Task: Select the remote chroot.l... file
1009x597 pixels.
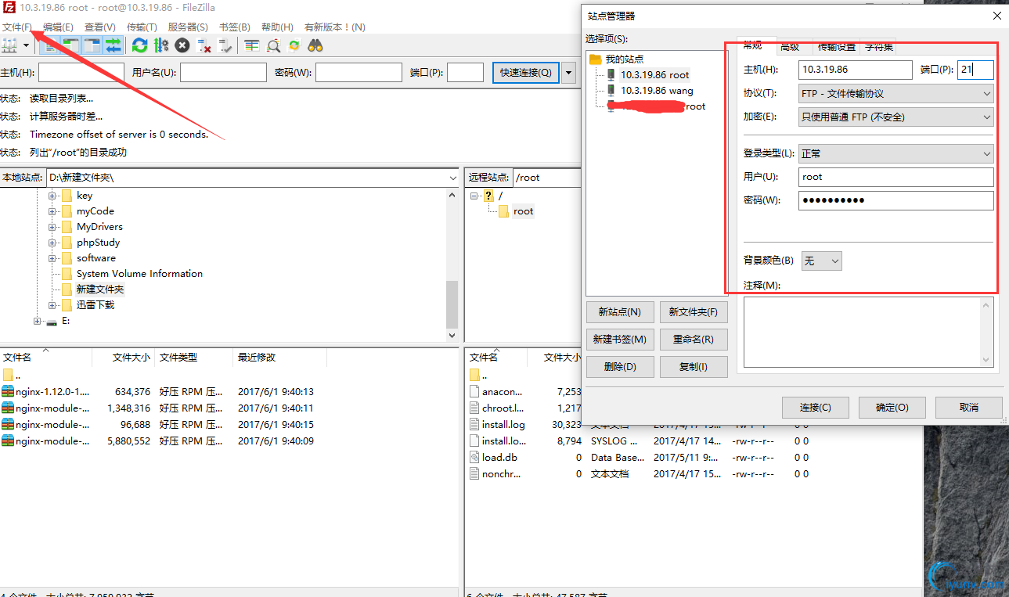Action: point(495,408)
